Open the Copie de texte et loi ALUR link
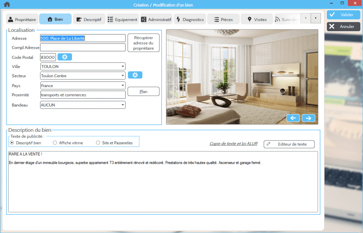This screenshot has height=233, width=363. pos(233,144)
